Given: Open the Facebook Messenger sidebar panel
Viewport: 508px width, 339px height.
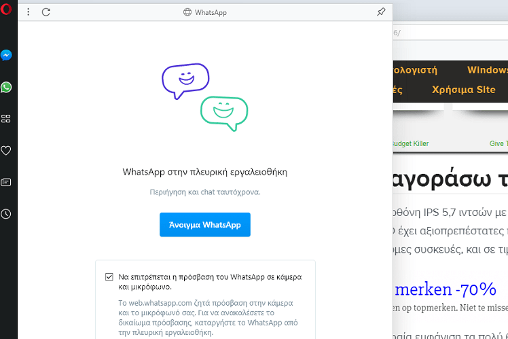Looking at the screenshot, I should (x=6, y=56).
